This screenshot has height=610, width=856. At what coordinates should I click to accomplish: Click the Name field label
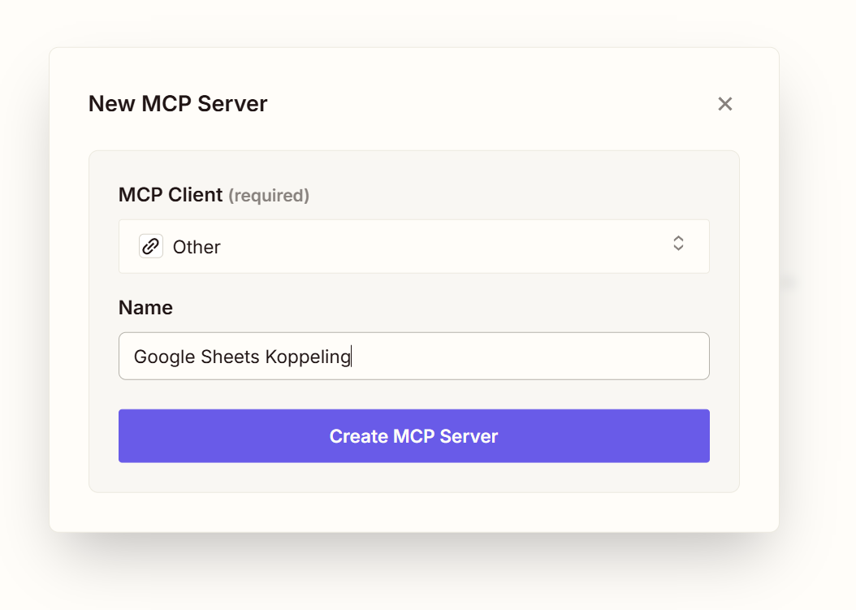coord(145,307)
